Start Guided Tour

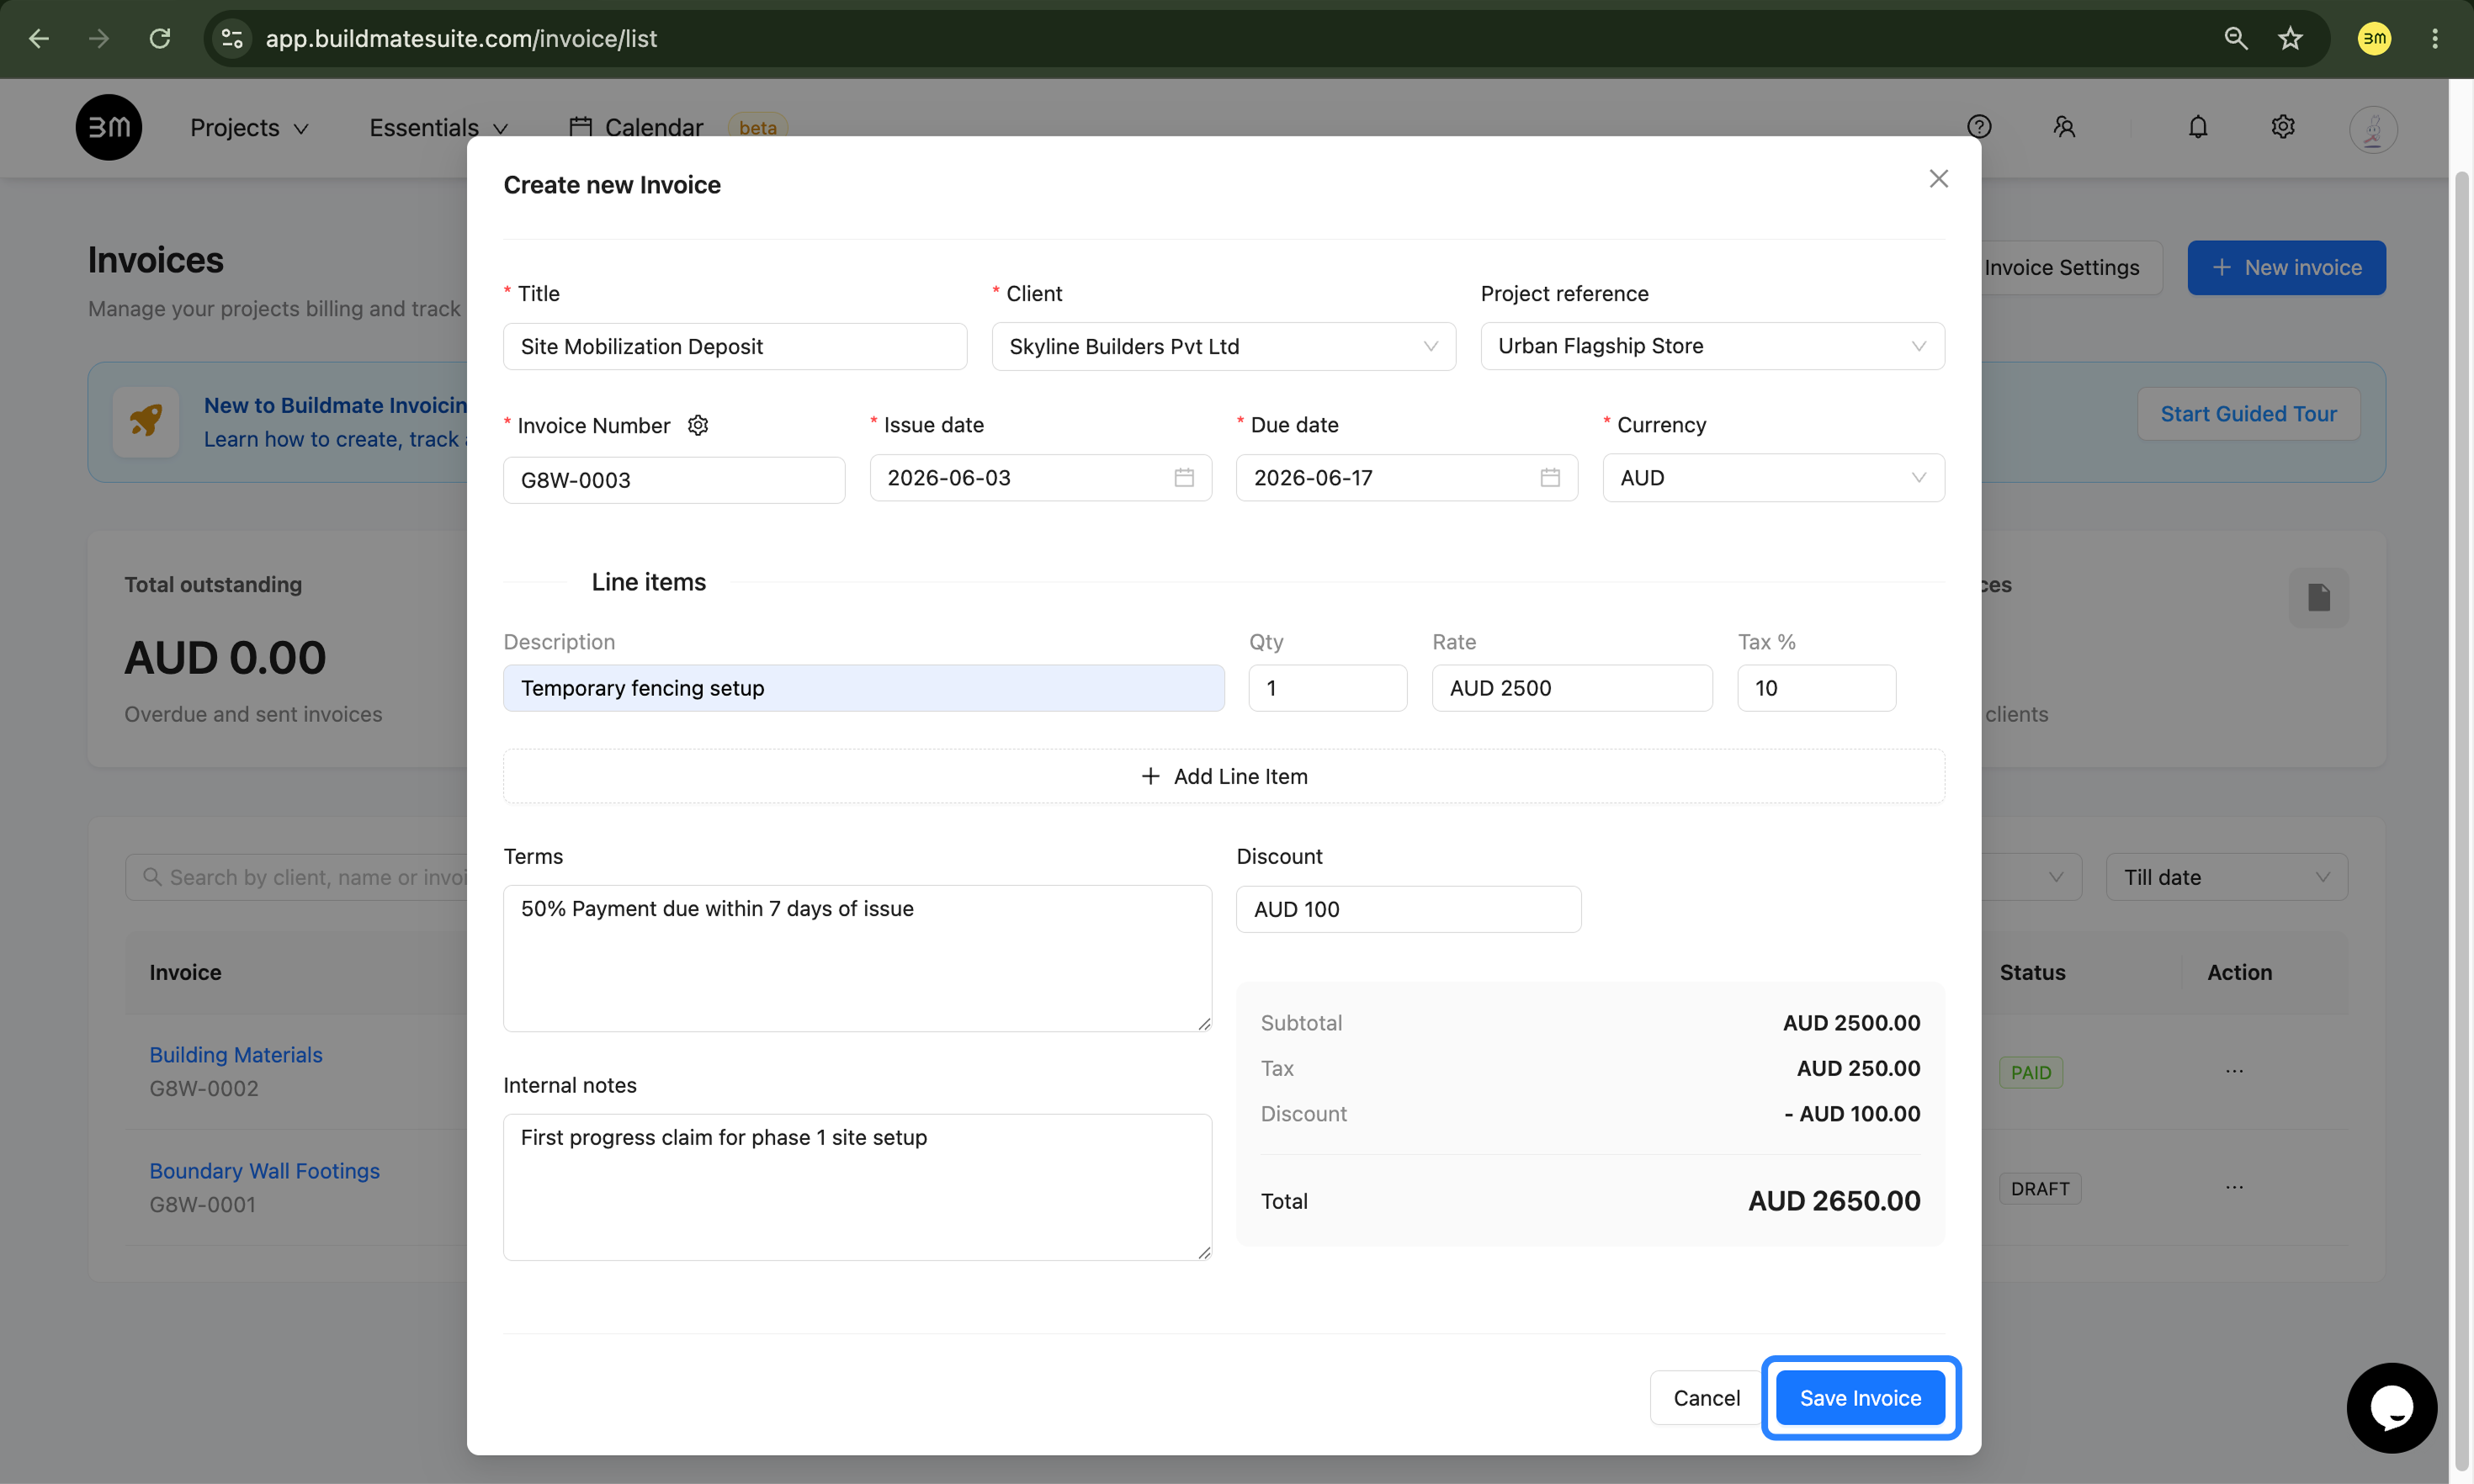coord(2248,413)
